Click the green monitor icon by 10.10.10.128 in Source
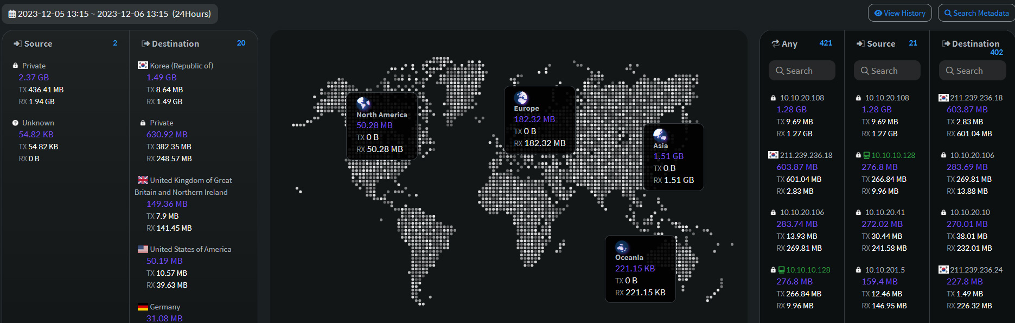 point(866,155)
